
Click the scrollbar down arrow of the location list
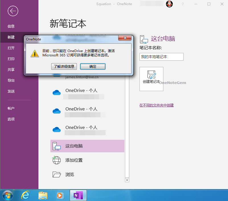127,180
